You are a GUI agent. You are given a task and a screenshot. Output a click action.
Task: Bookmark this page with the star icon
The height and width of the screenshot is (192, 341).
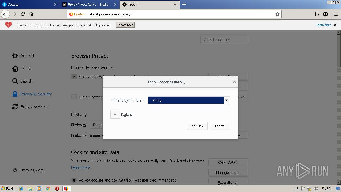pos(277,14)
